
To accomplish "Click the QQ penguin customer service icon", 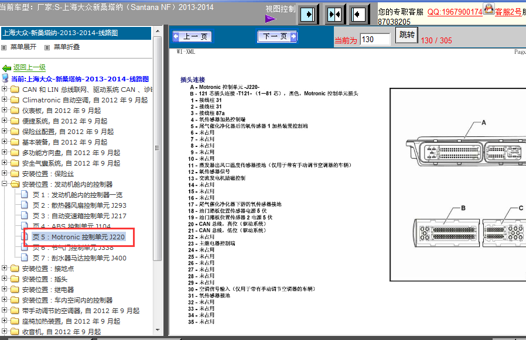I will (x=489, y=8).
